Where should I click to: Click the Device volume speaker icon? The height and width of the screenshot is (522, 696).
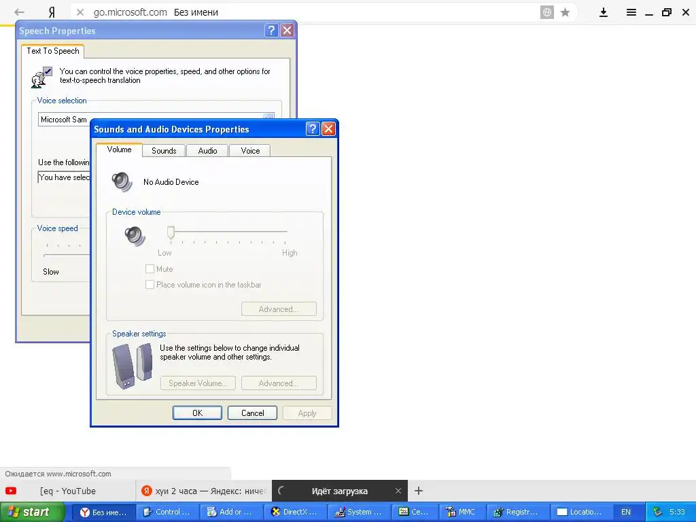pos(135,236)
